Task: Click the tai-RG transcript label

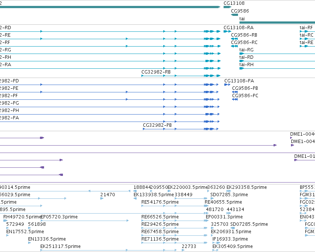Action: click(x=246, y=50)
